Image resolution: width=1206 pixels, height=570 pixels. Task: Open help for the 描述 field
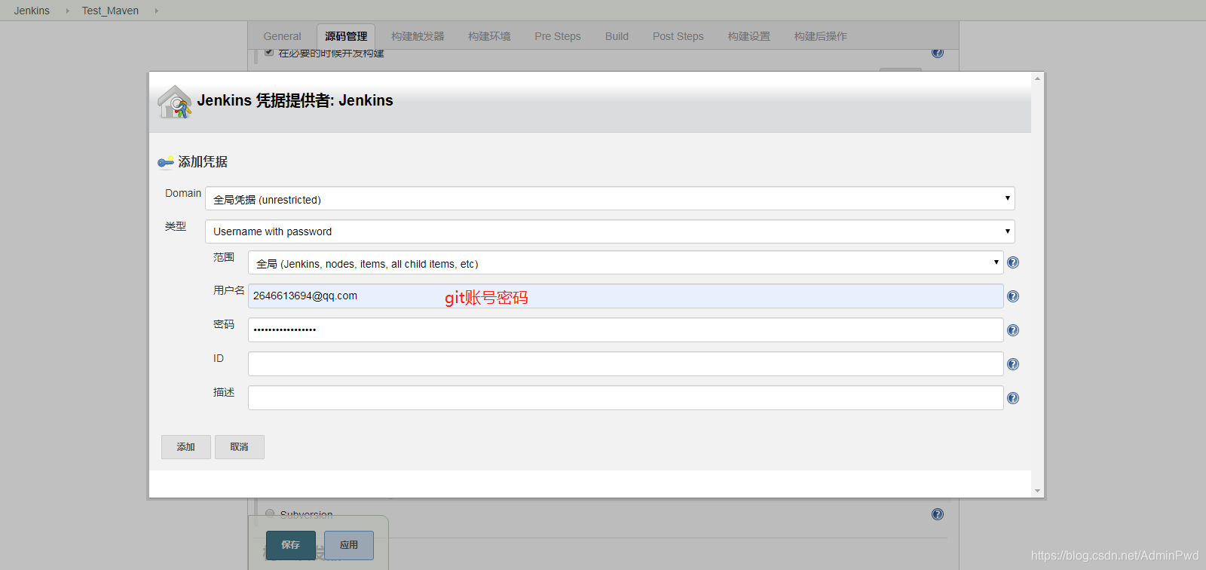coord(1013,398)
